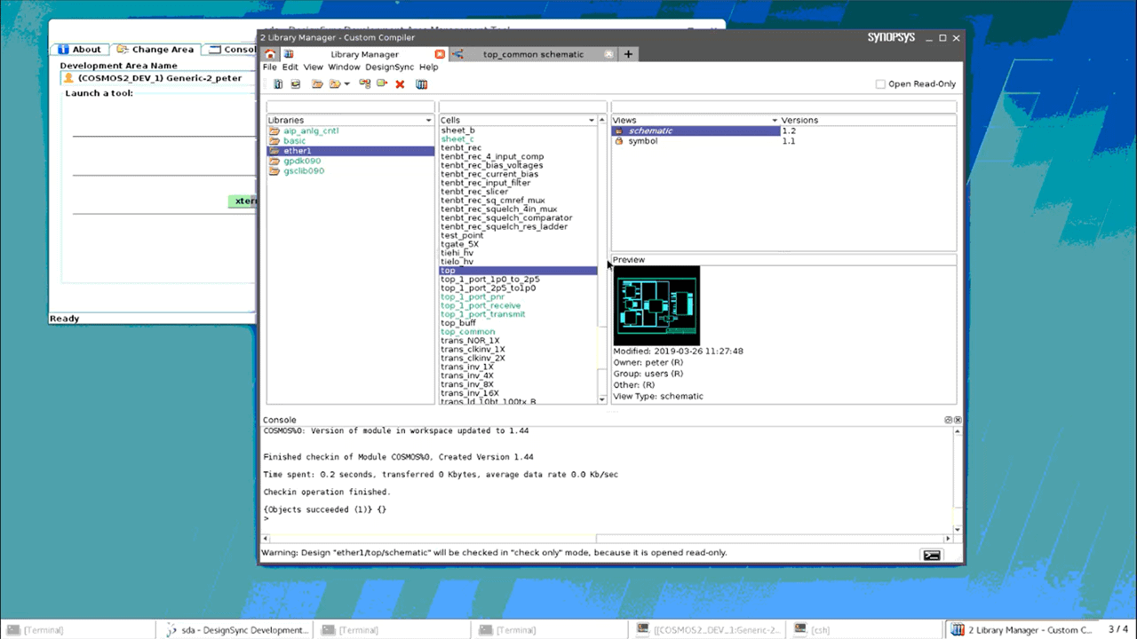Image resolution: width=1137 pixels, height=639 pixels.
Task: Expand the Cells column dropdown arrow
Action: point(592,120)
